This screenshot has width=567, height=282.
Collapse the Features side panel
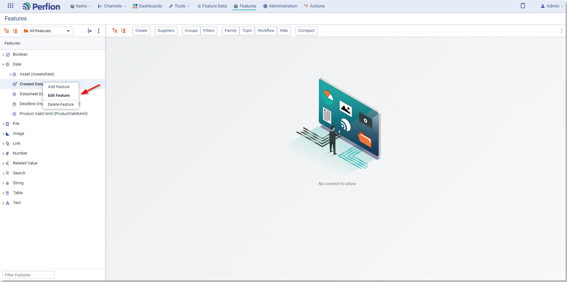[90, 31]
